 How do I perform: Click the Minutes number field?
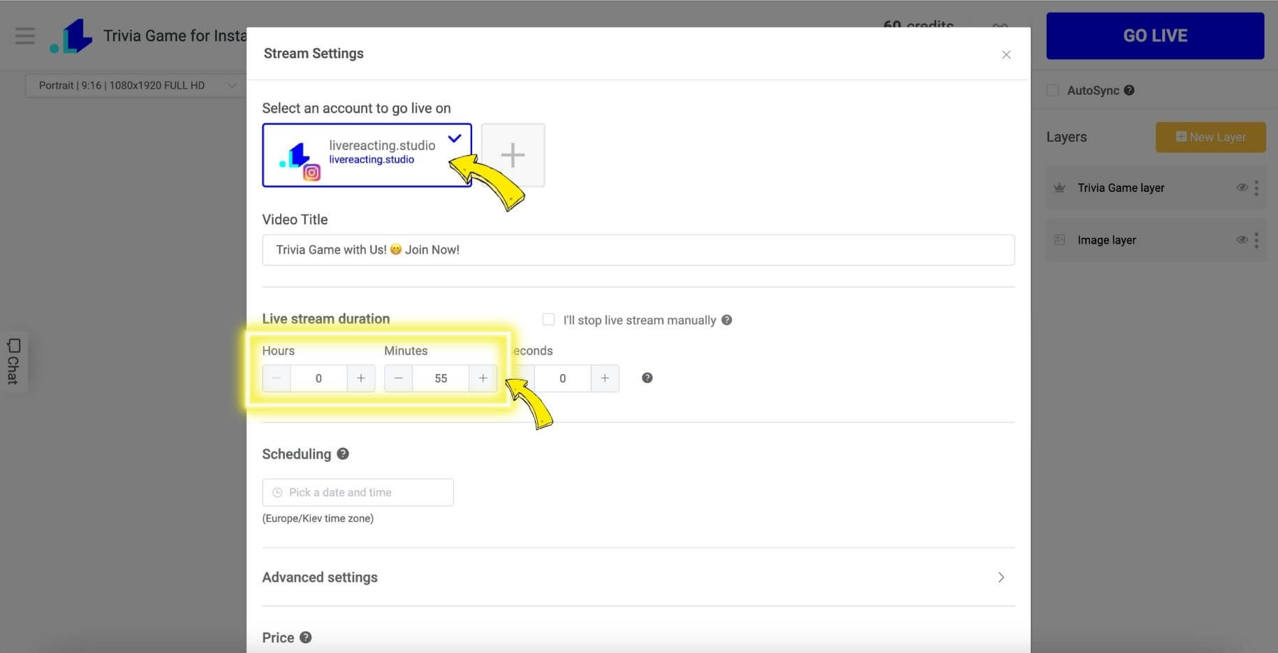[441, 378]
